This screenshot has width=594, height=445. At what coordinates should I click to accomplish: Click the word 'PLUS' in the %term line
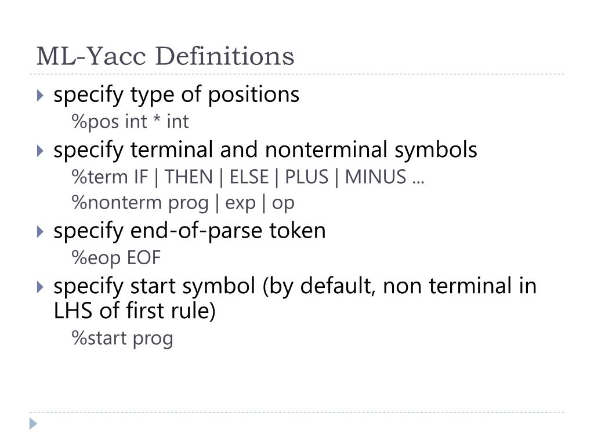(x=306, y=177)
